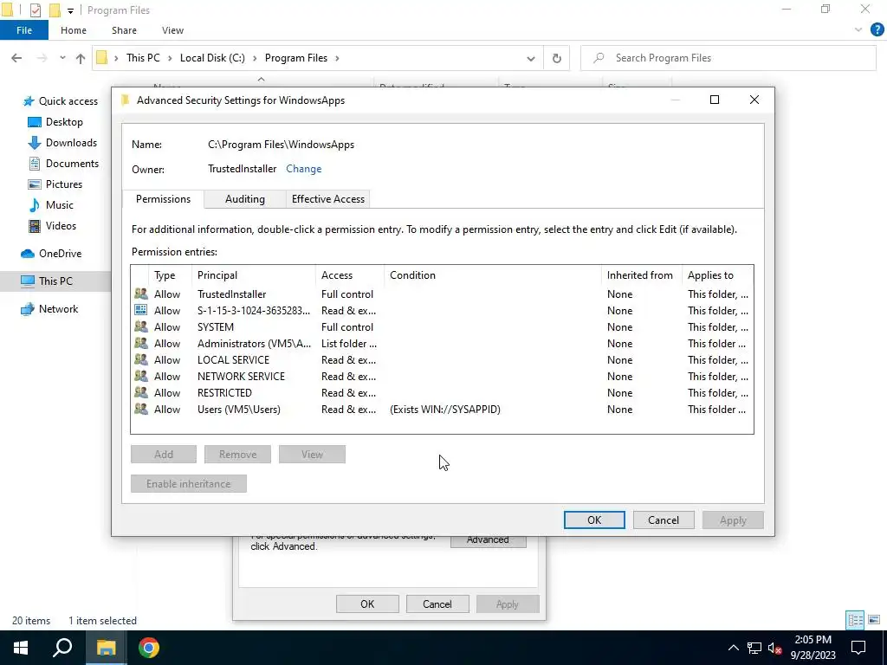Click the Add permission entry button
The width and height of the screenshot is (887, 665).
click(164, 454)
